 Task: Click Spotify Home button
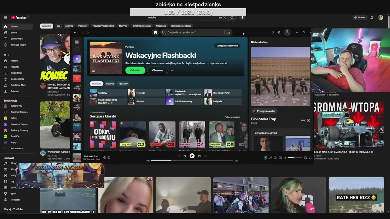tap(155, 32)
